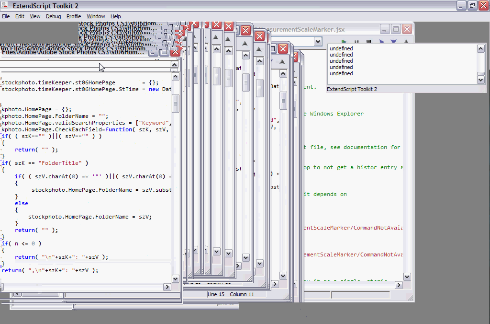The image size is (490, 324).
Task: Click the line 'return( ",\n"+szK+": "+szV );'
Action: pyautogui.click(x=50, y=270)
